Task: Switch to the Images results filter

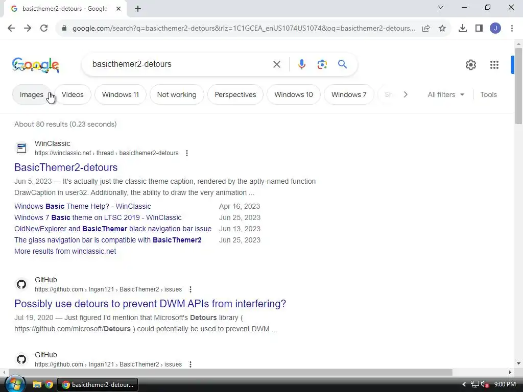Action: pos(32,94)
